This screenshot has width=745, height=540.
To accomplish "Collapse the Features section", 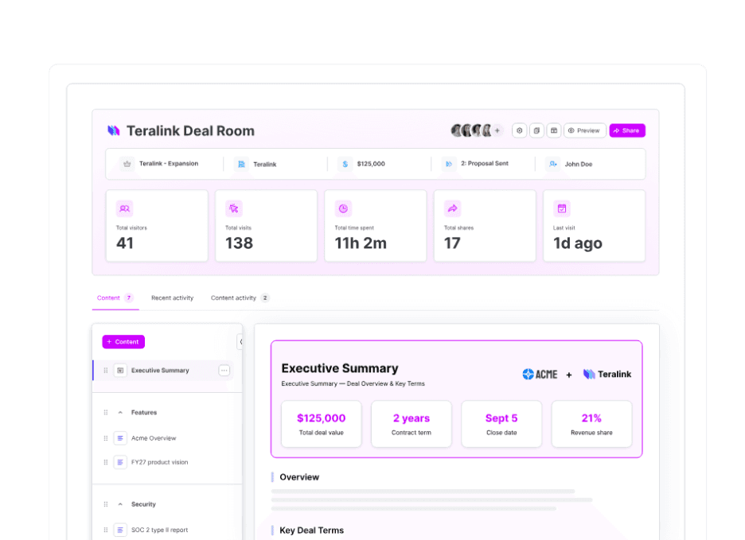I will point(120,413).
